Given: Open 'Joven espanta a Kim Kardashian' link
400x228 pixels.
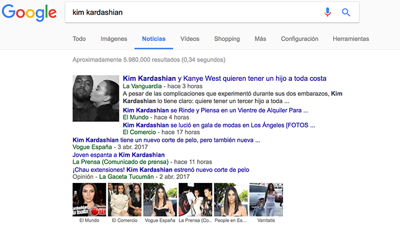Looking at the screenshot, I should point(119,154).
